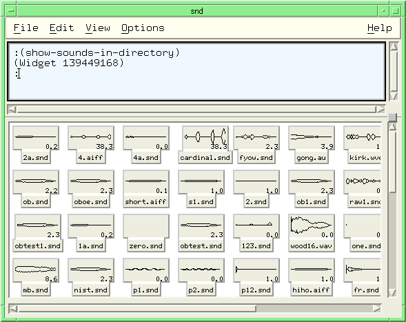Open the Edit menu
406x322 pixels.
click(x=61, y=28)
